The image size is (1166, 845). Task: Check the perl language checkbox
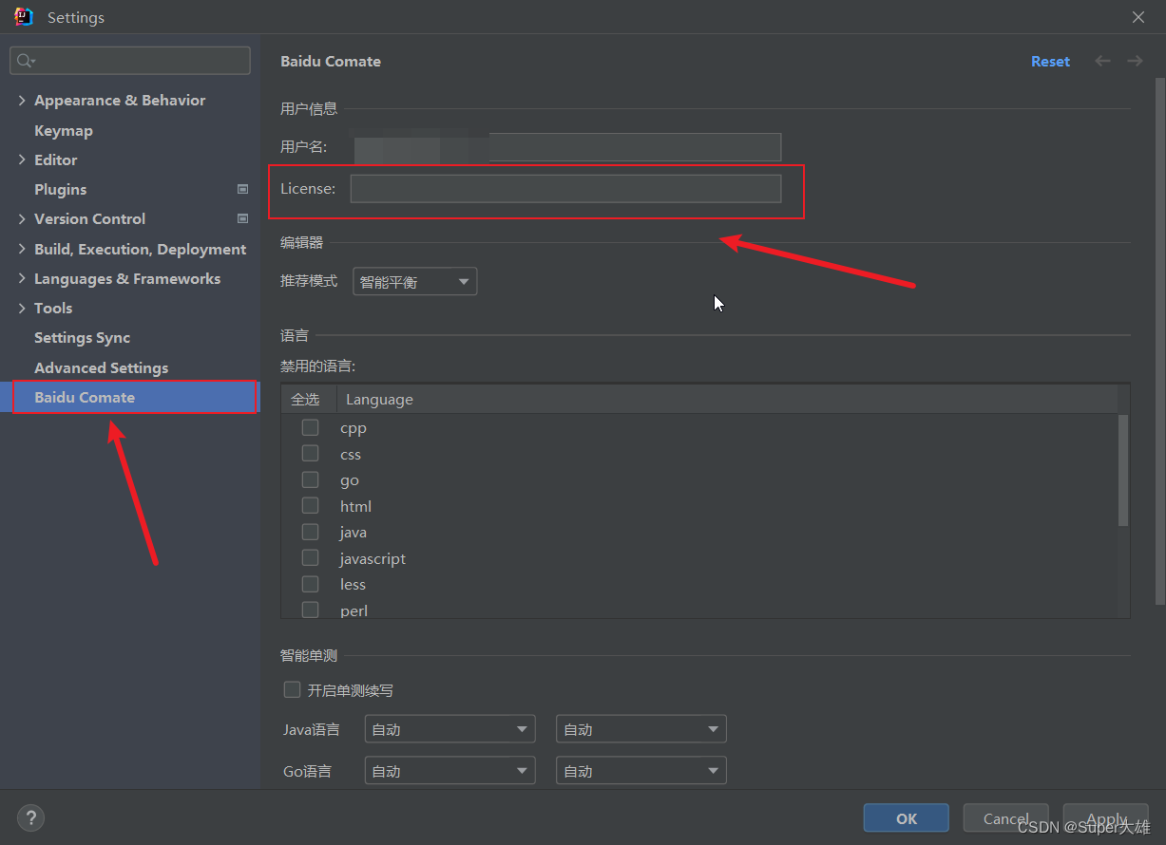(310, 610)
